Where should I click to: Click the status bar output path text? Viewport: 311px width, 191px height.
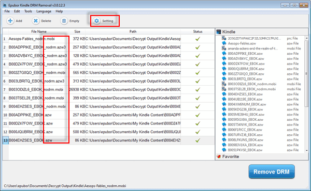point(65,186)
